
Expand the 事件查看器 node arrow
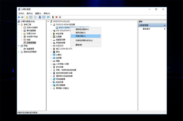22,31
